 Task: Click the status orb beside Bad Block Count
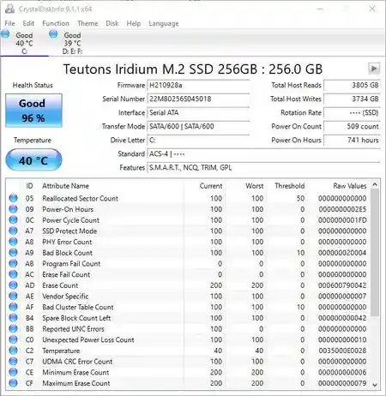click(x=13, y=253)
